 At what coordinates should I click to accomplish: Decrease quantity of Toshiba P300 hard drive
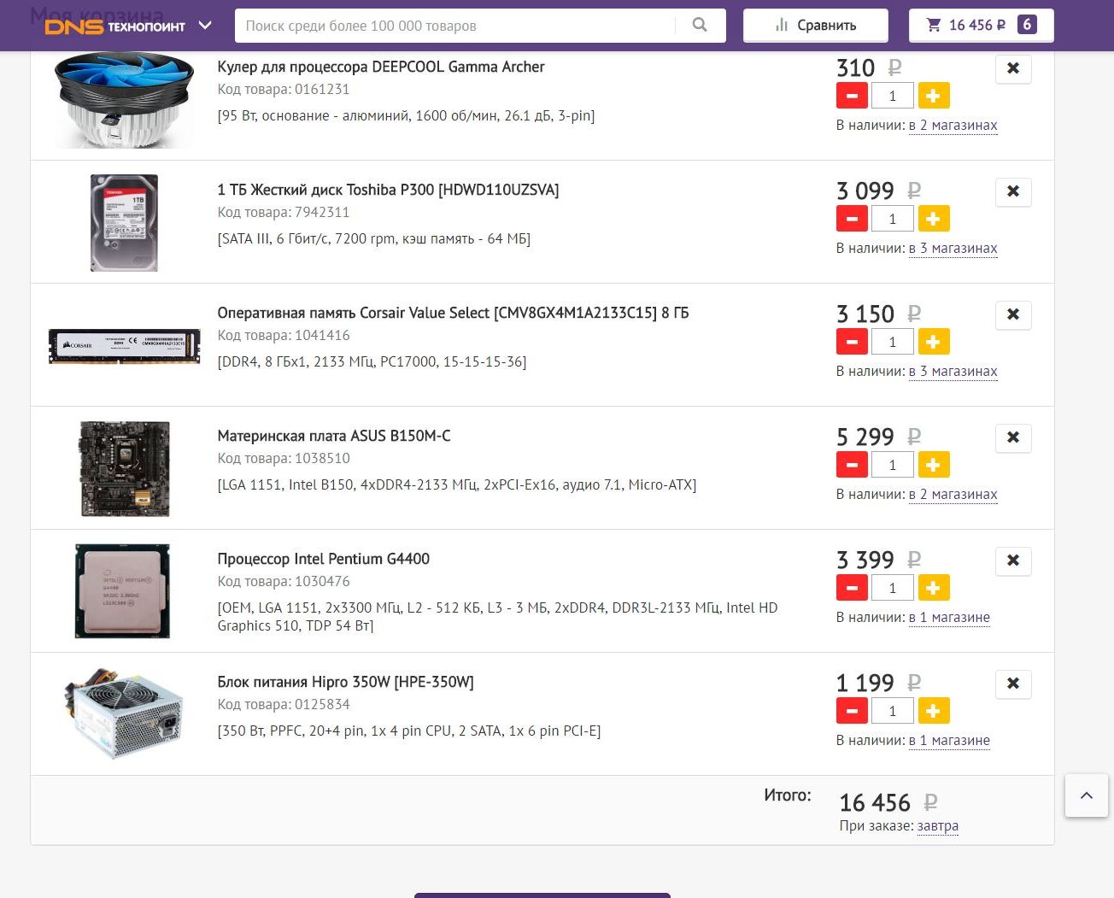click(852, 219)
